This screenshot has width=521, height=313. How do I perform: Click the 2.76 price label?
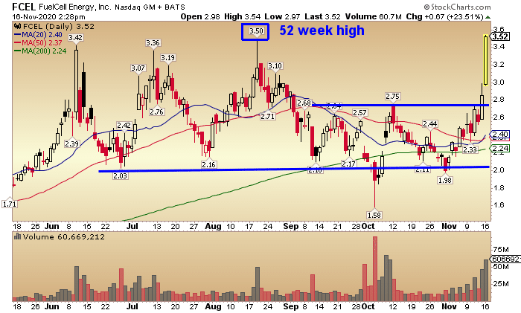pyautogui.click(x=156, y=112)
